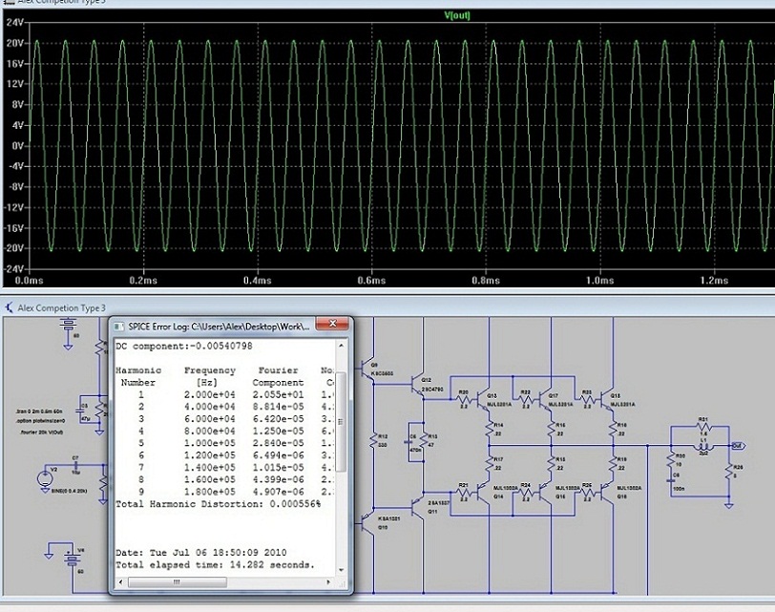Select sine voltage source V2 on the schematic
Image resolution: width=775 pixels, height=612 pixels.
coord(45,477)
